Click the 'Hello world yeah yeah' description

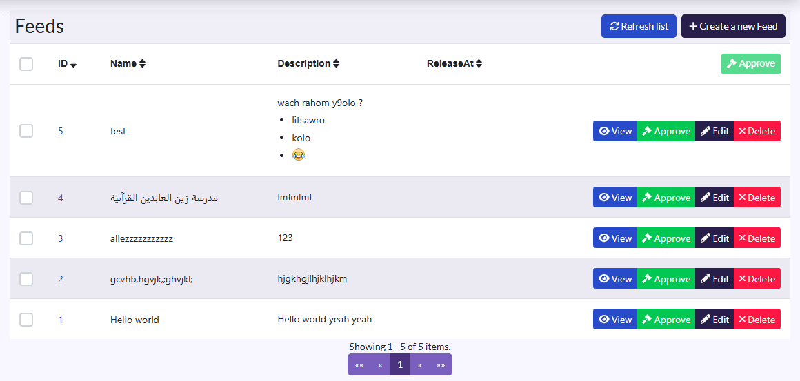click(325, 320)
